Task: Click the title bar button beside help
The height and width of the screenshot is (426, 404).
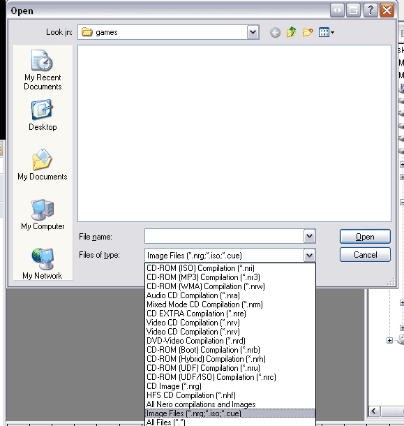Action: coord(354,10)
